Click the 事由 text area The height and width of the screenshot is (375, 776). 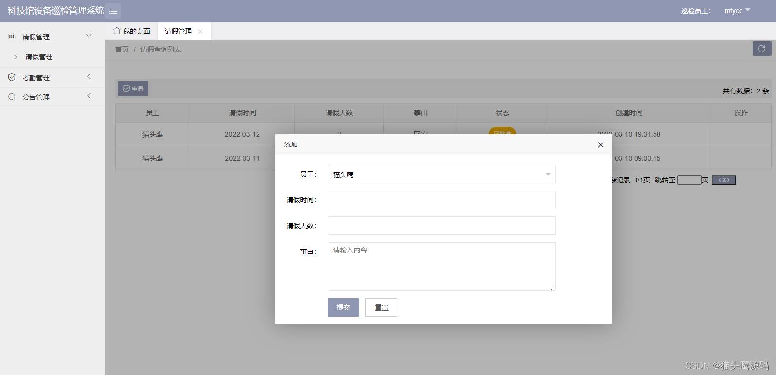(441, 266)
